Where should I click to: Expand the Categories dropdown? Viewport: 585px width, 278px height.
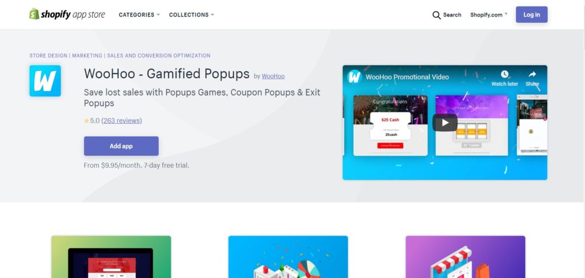point(139,15)
